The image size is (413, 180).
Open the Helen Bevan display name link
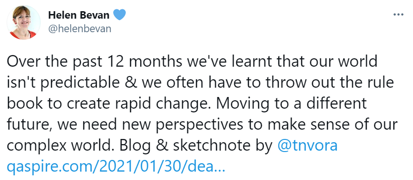point(79,15)
